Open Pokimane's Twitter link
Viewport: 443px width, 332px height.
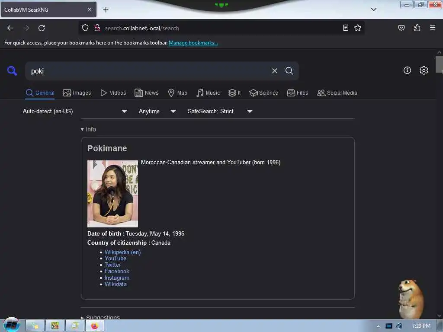(112, 265)
